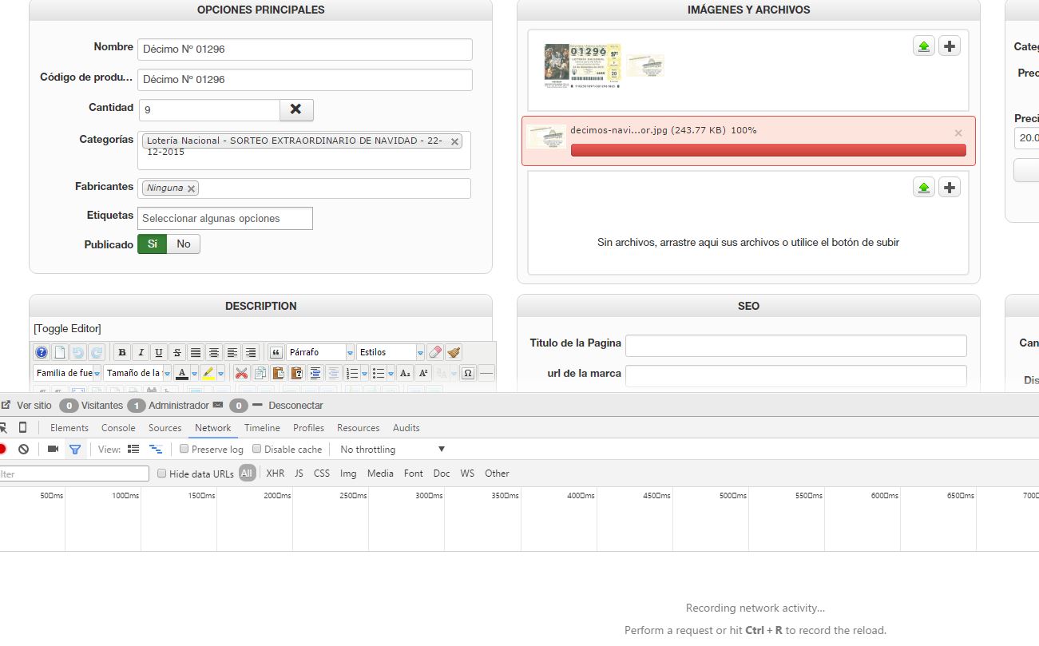Viewport: 1039px width, 646px height.
Task: Toggle the DevTools filter funnel icon
Action: coord(74,449)
